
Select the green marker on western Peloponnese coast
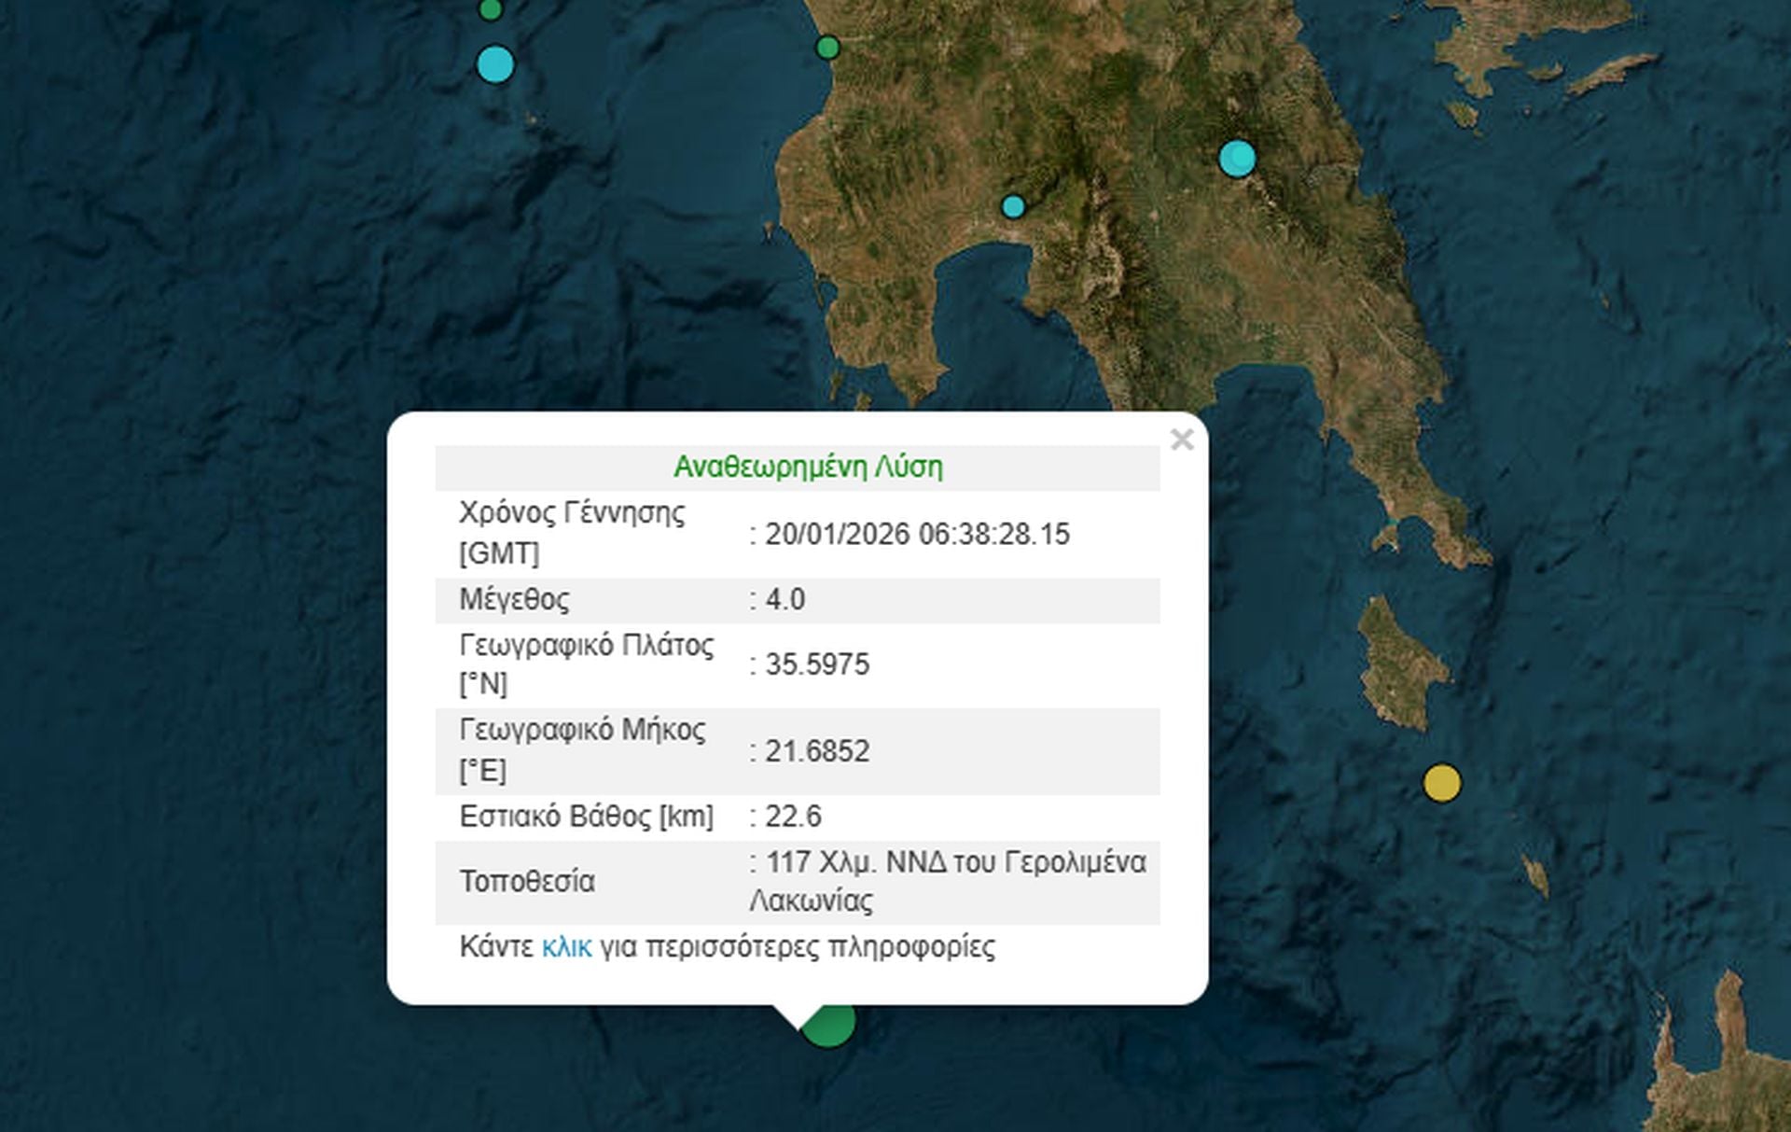click(x=827, y=48)
